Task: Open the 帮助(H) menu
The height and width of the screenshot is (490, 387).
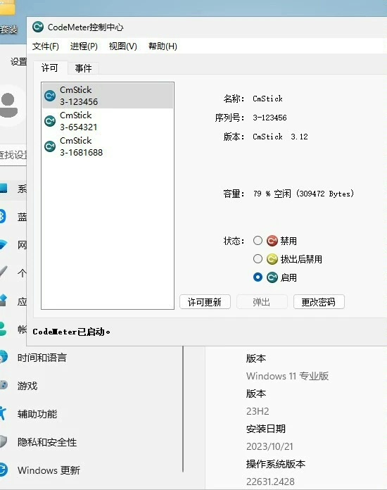Action: (163, 46)
